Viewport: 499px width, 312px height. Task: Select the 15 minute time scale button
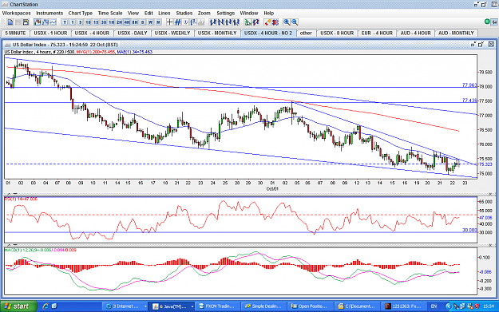(96, 22)
